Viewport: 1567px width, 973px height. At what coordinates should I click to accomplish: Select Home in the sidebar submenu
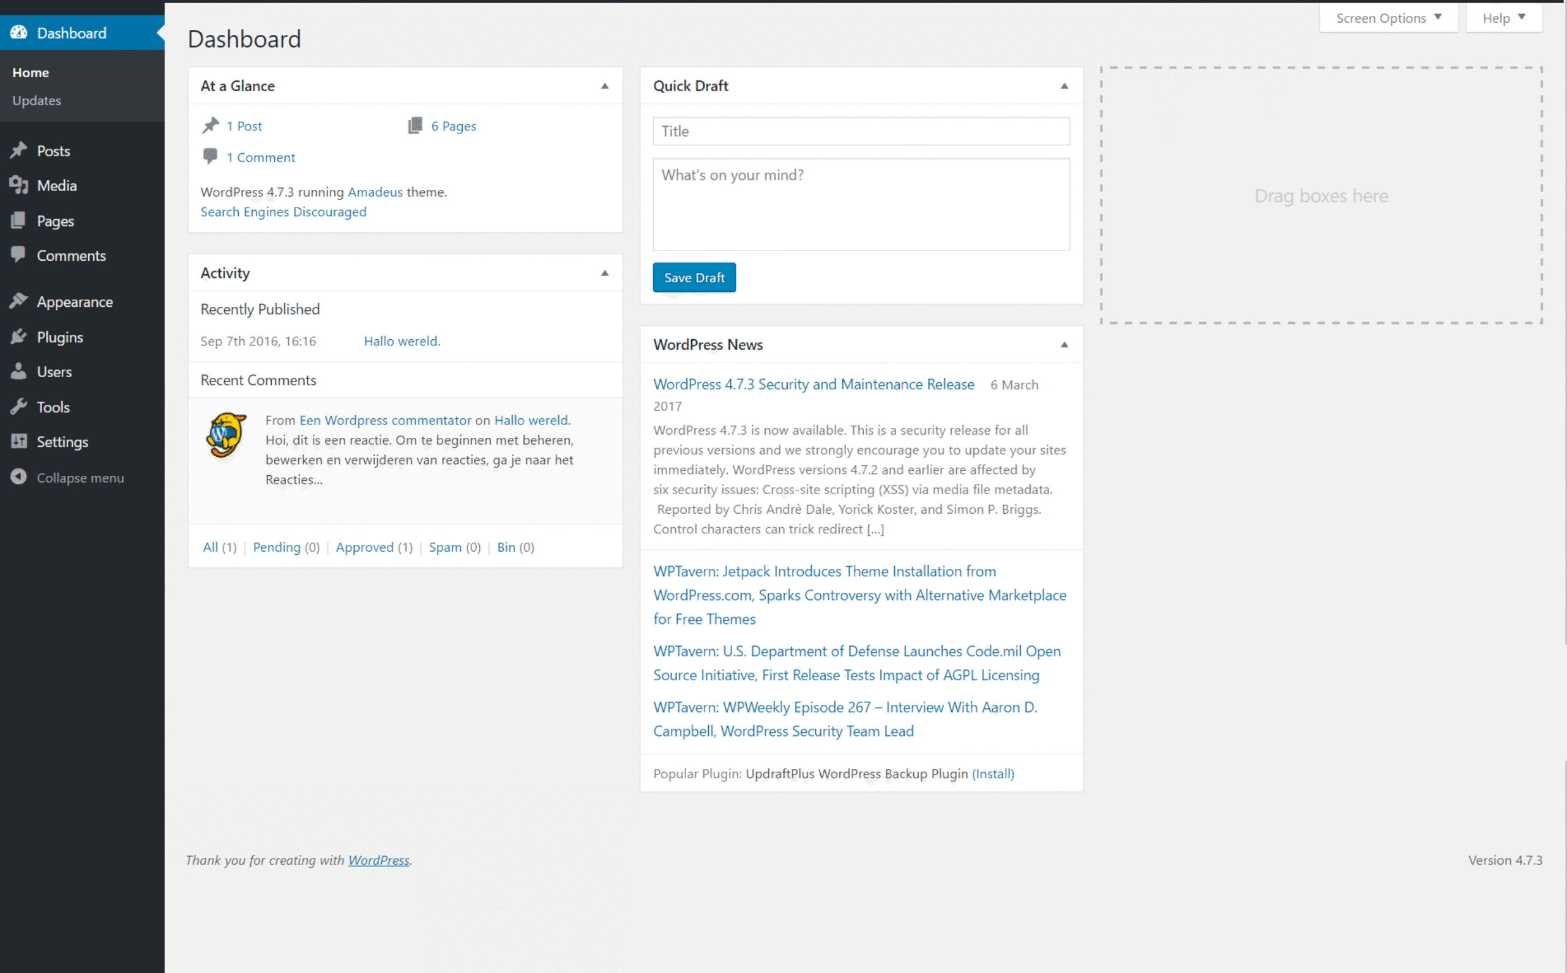pyautogui.click(x=30, y=73)
